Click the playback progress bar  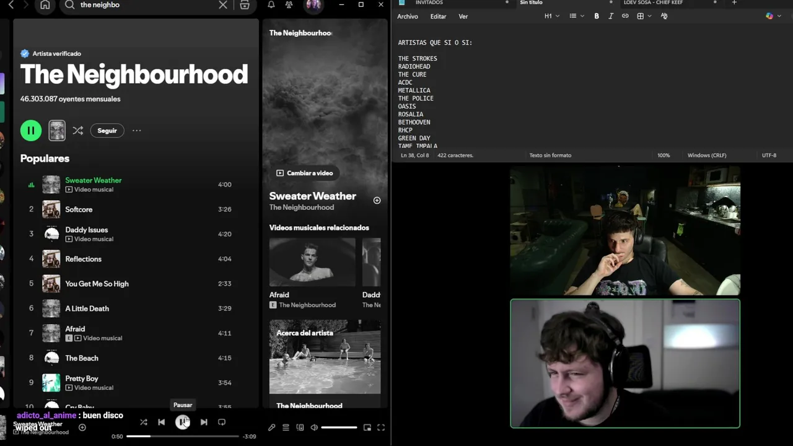183,436
